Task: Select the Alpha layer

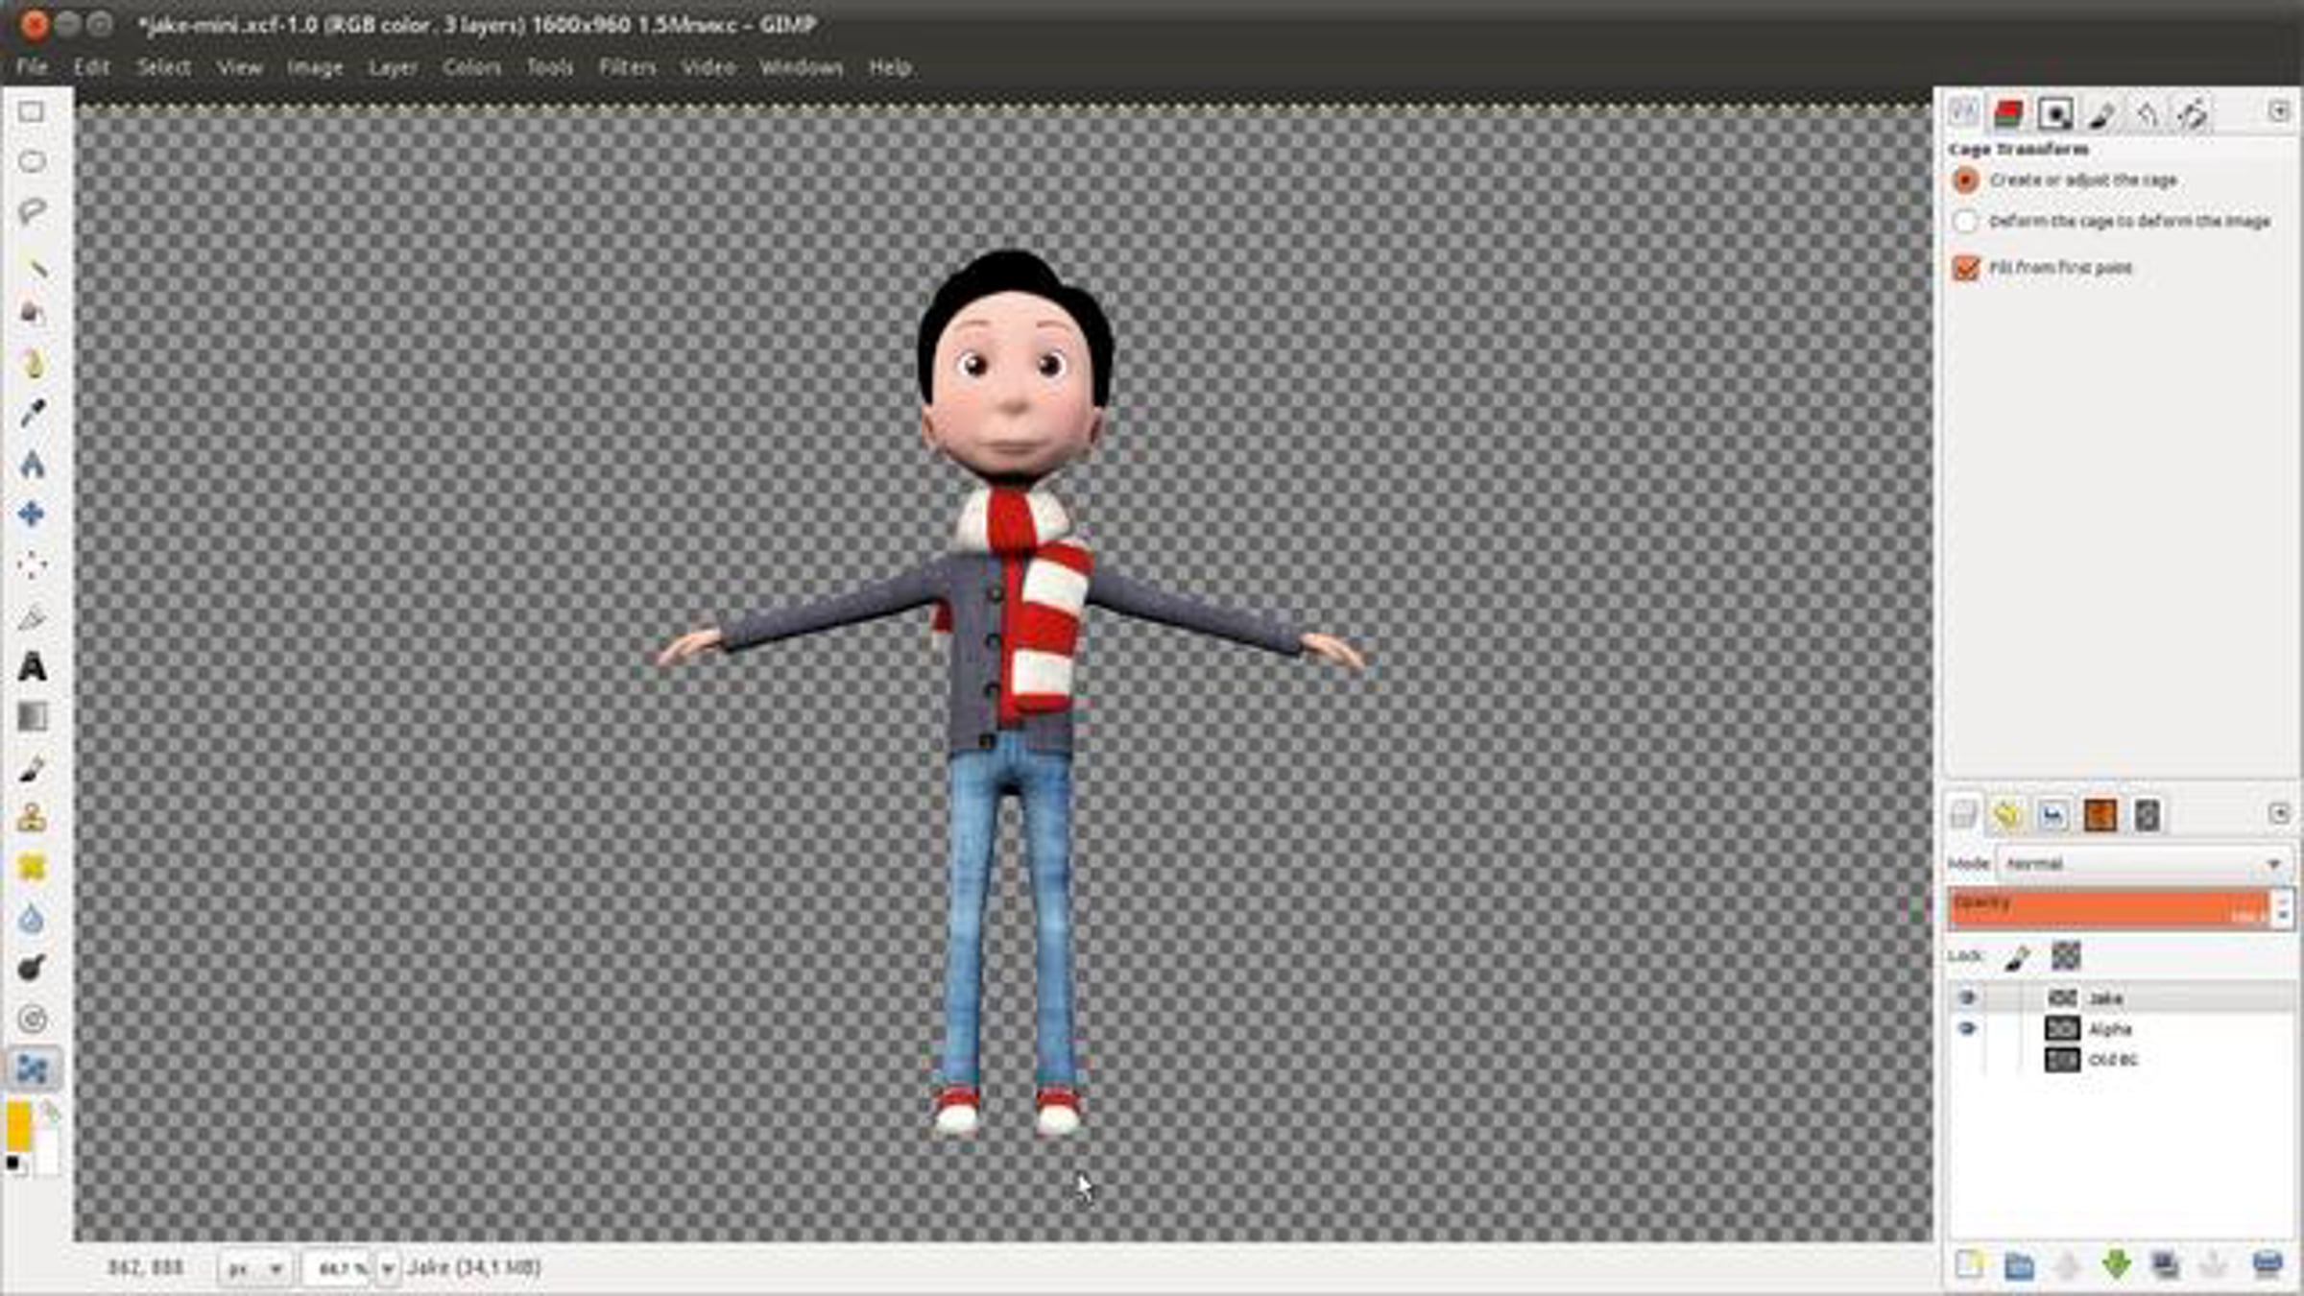Action: tap(2109, 1029)
